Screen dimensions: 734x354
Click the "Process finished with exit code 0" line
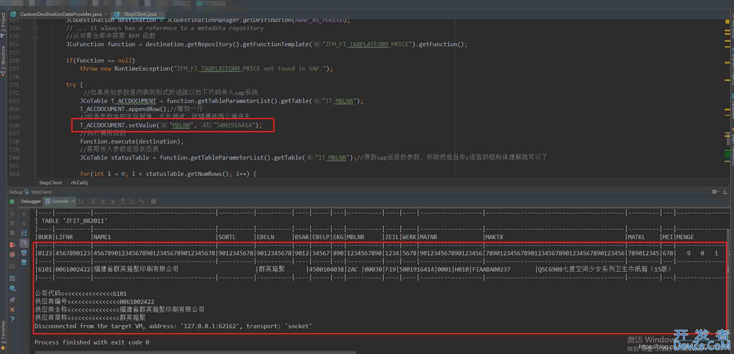tap(92, 342)
